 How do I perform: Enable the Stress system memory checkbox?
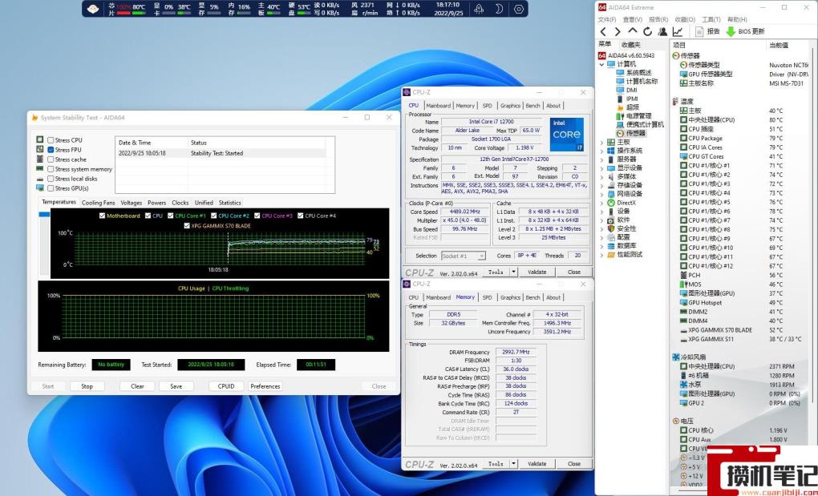[x=51, y=169]
